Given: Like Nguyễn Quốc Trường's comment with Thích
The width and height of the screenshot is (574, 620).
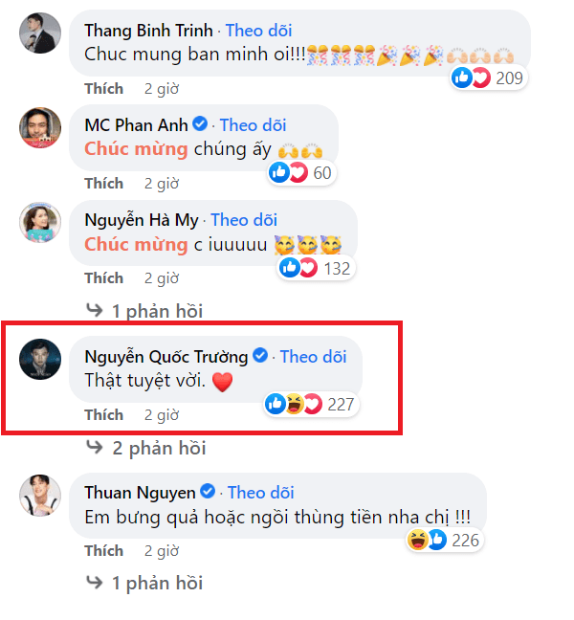Looking at the screenshot, I should pyautogui.click(x=104, y=415).
